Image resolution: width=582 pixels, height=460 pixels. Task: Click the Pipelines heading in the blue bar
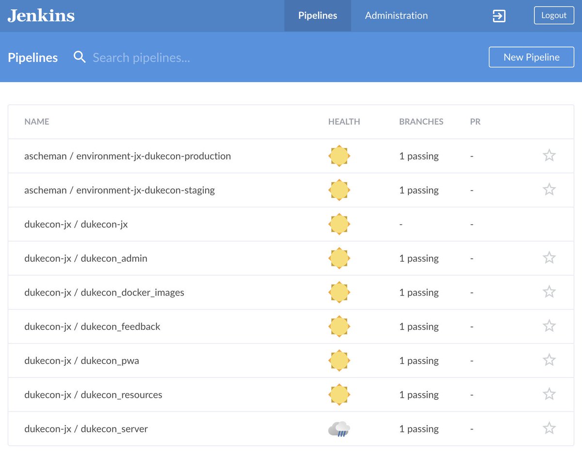pyautogui.click(x=33, y=58)
